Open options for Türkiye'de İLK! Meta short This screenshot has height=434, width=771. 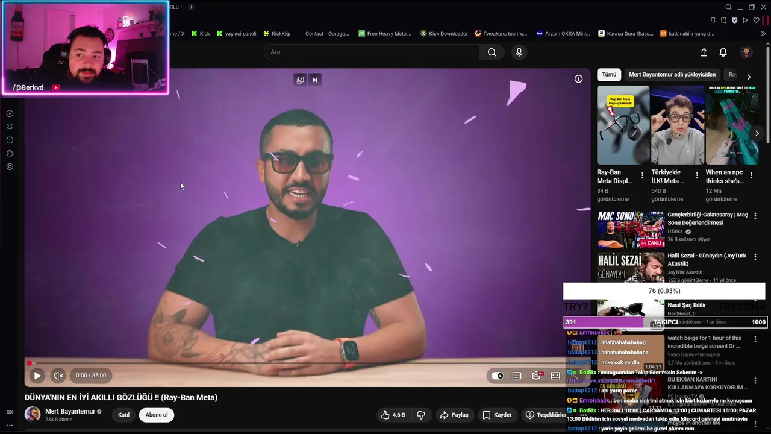click(x=697, y=175)
